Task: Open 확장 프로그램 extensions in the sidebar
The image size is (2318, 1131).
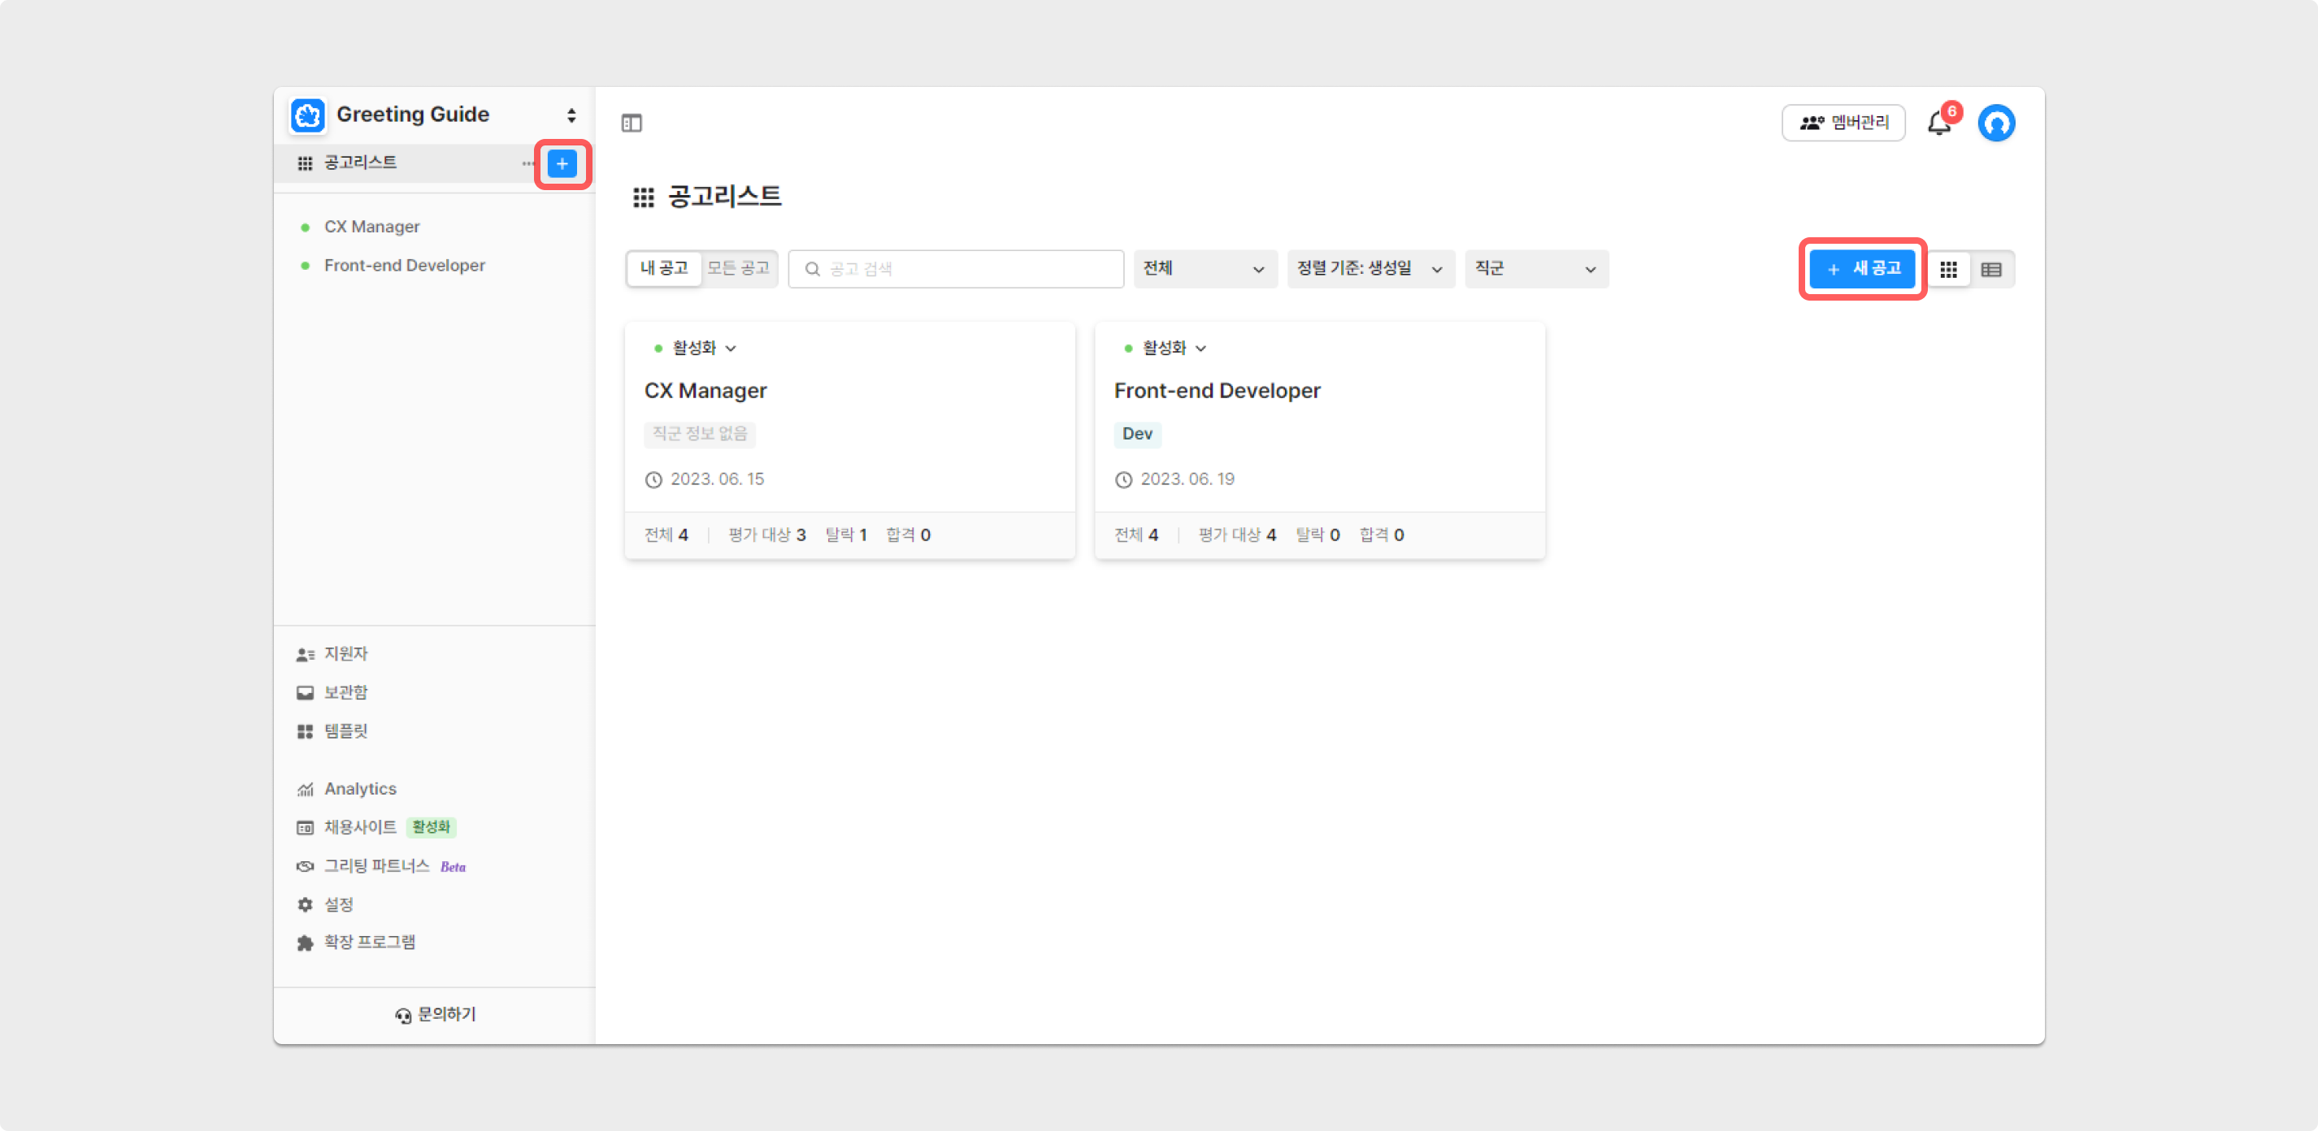Action: pos(369,942)
